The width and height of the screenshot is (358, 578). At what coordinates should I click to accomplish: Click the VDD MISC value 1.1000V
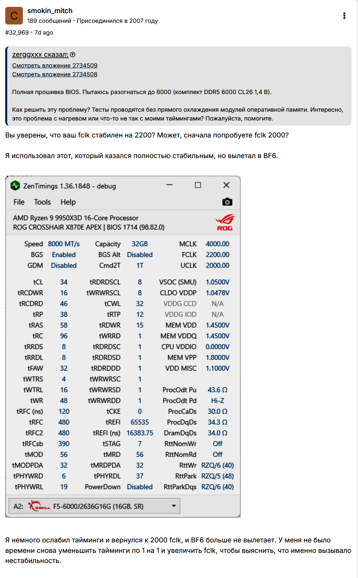click(x=217, y=368)
